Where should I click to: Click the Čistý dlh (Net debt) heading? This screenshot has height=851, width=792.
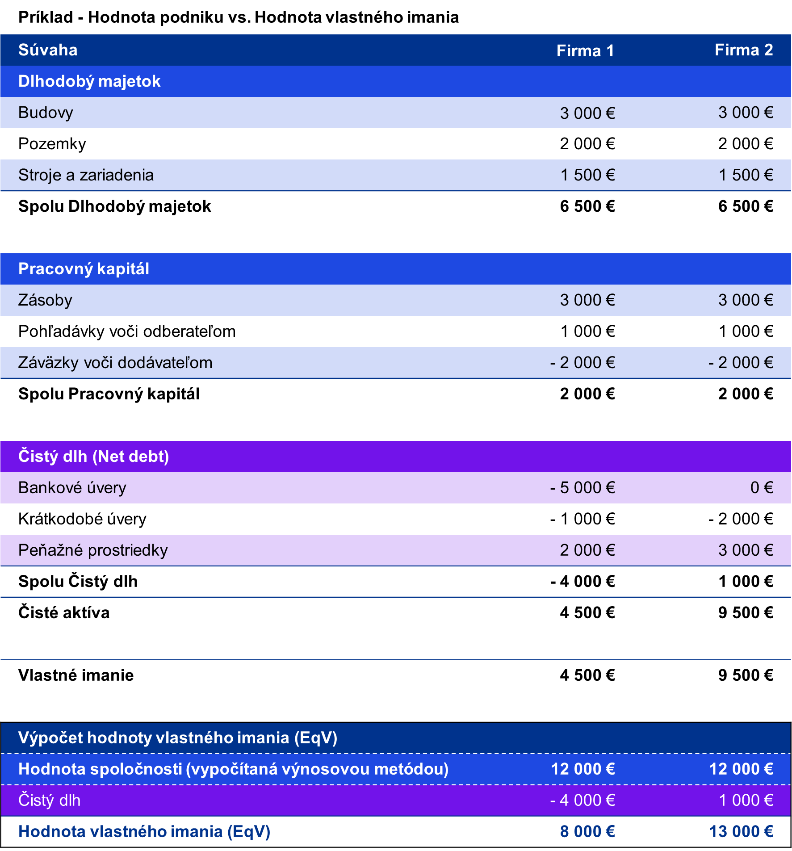(93, 457)
